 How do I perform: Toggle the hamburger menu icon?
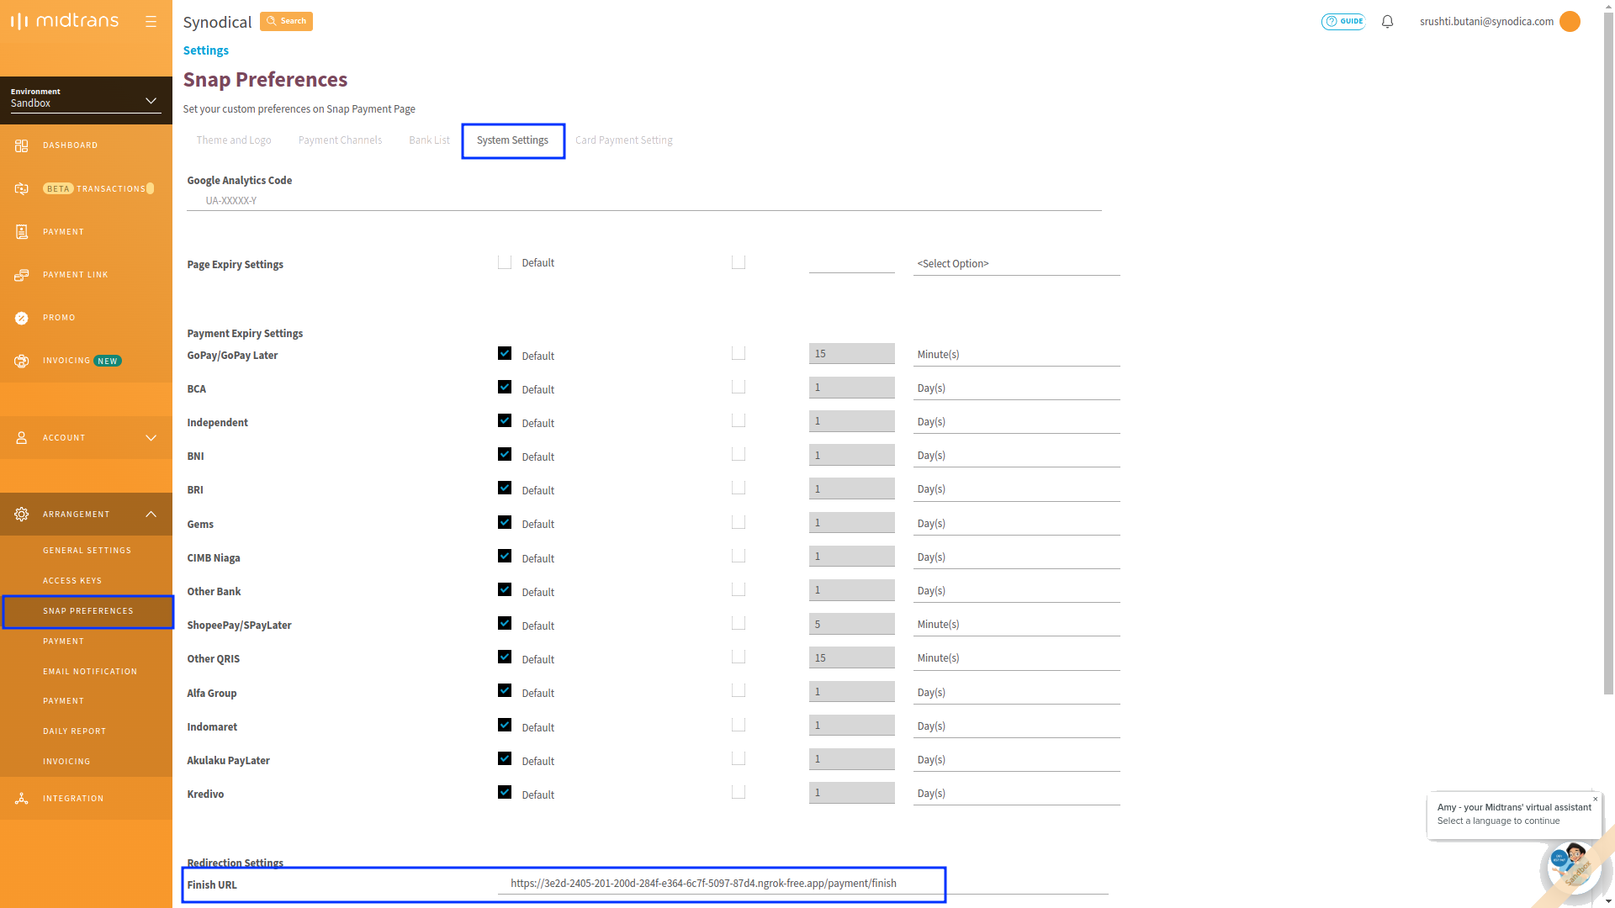[x=151, y=22]
